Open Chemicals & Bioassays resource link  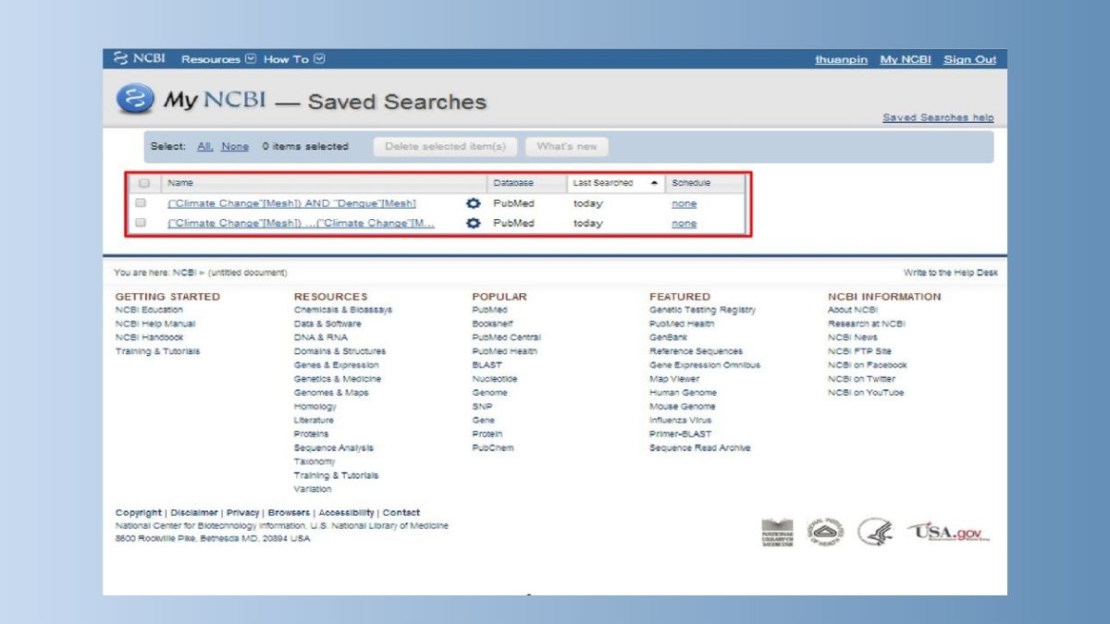click(343, 310)
